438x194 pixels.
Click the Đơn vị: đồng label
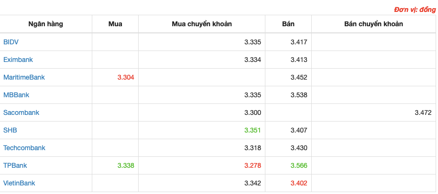[x=415, y=10]
